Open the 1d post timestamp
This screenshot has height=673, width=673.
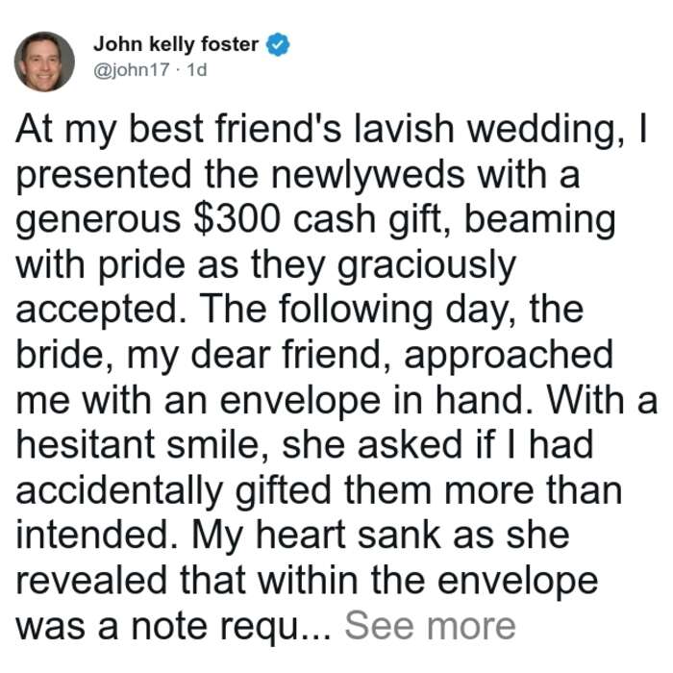pos(197,69)
